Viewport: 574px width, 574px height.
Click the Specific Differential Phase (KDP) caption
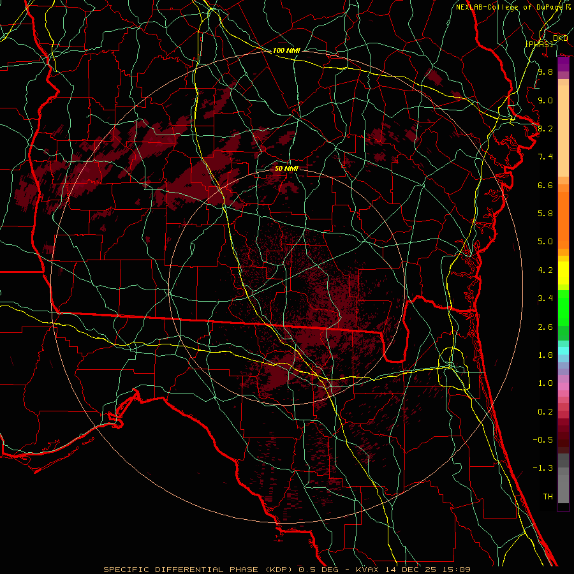point(199,569)
